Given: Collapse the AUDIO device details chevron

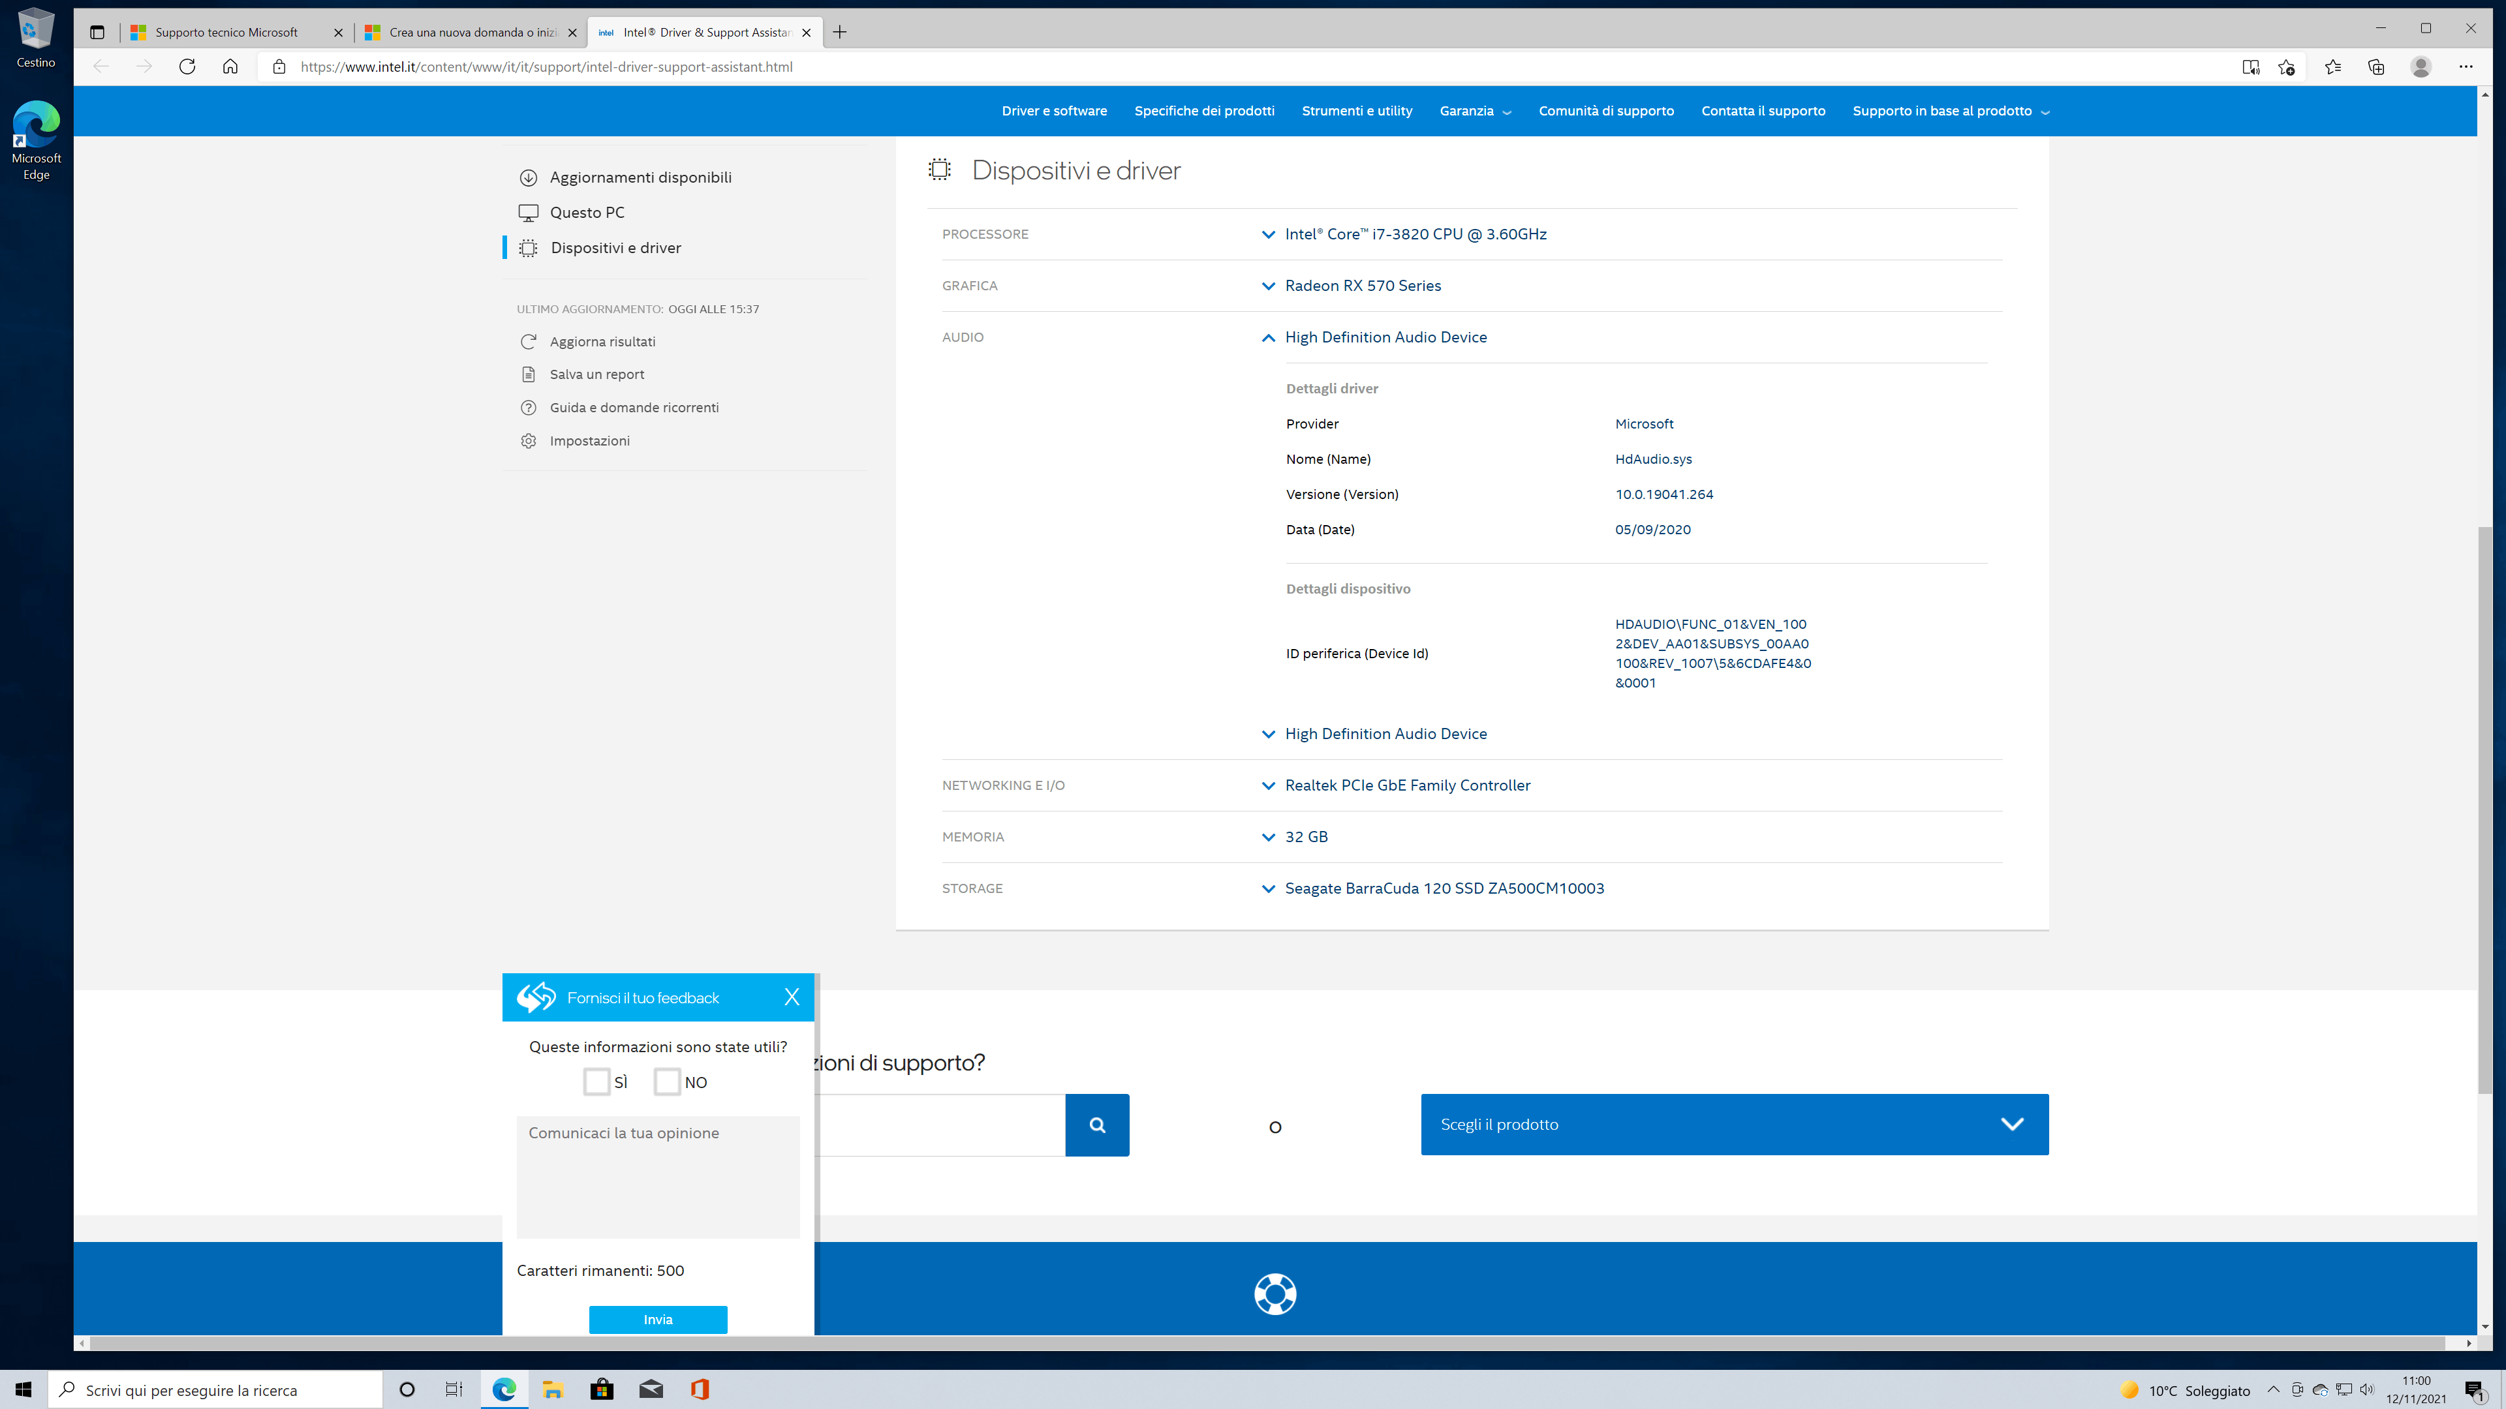Looking at the screenshot, I should coord(1267,337).
